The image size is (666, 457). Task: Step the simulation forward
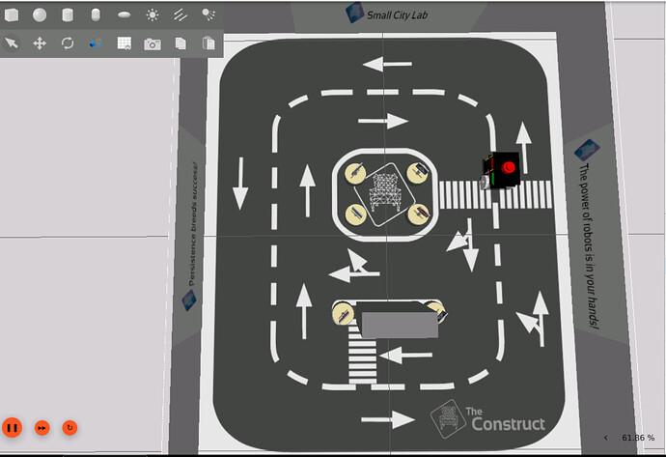[42, 428]
